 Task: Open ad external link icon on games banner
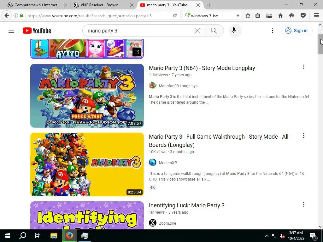pyautogui.click(x=137, y=52)
